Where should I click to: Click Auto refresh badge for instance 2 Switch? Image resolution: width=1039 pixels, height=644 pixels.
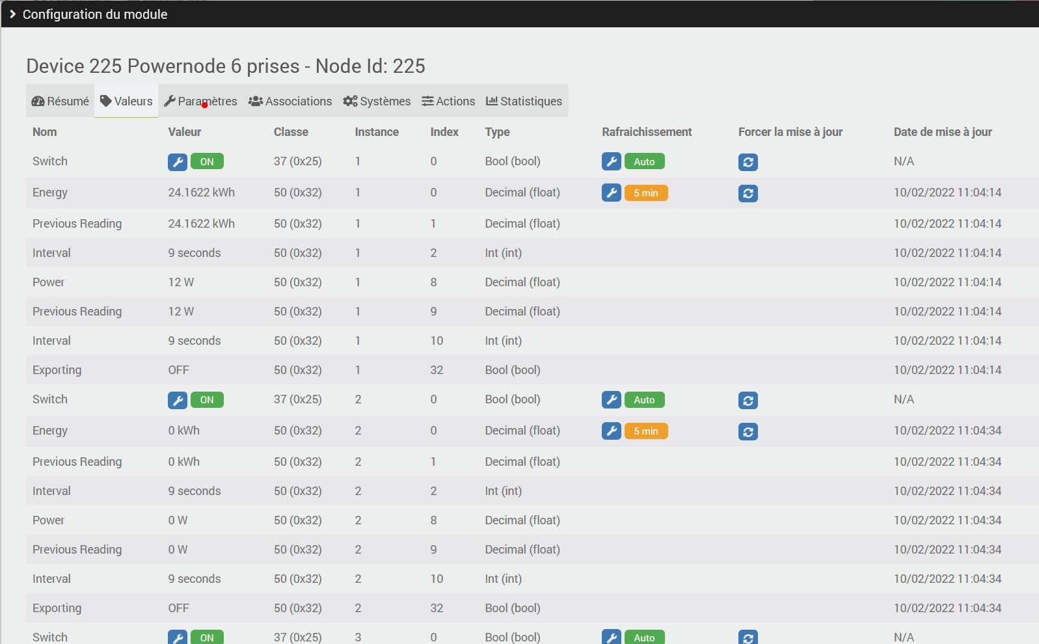click(644, 400)
